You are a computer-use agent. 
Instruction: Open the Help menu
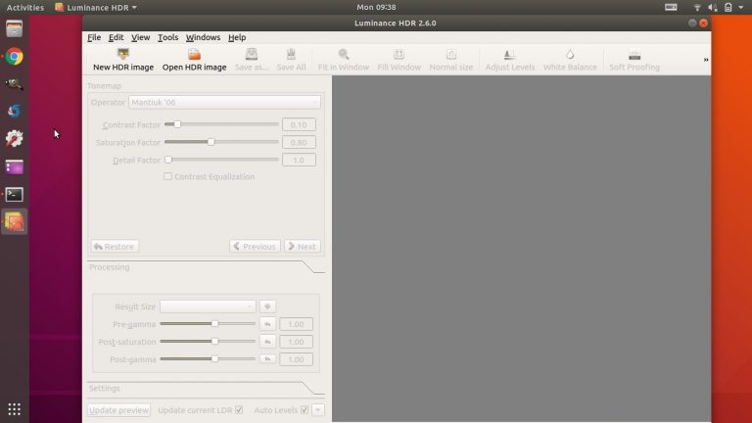pyautogui.click(x=237, y=37)
